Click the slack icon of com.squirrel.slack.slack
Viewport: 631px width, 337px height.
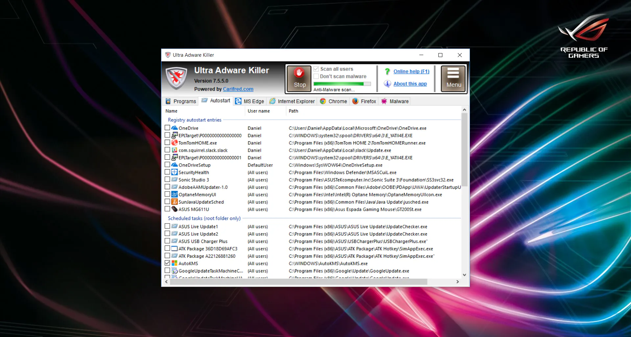175,150
